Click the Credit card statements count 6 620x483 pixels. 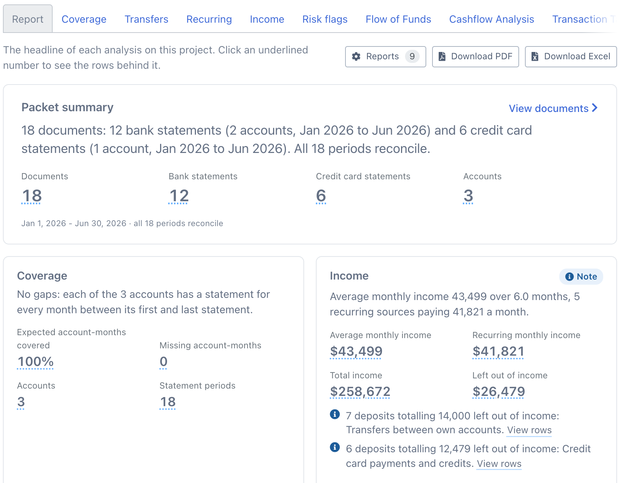pyautogui.click(x=321, y=196)
